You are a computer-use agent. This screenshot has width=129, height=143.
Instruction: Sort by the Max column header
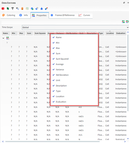pyautogui.click(x=22, y=33)
